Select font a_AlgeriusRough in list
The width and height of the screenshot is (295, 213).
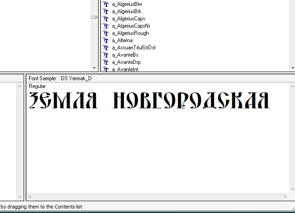(130, 33)
